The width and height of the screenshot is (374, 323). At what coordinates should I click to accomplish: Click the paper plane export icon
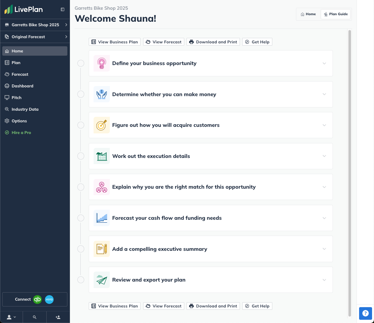[102, 280]
